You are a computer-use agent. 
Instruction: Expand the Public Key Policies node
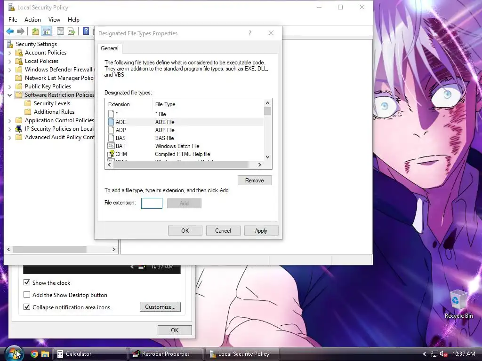pyautogui.click(x=9, y=87)
